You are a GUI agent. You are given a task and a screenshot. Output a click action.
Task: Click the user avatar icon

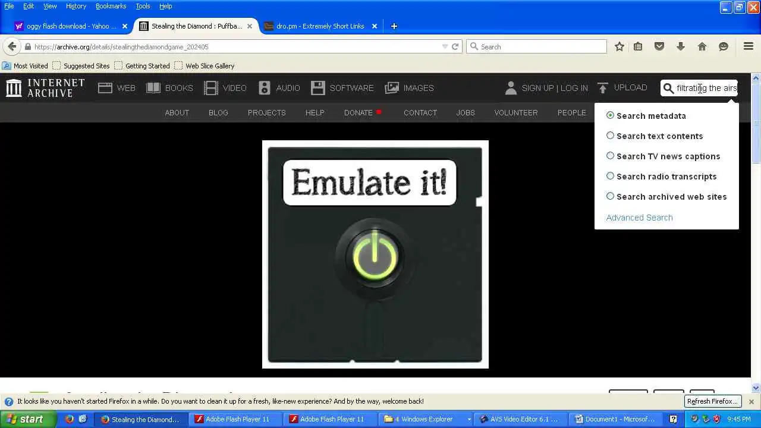click(511, 88)
